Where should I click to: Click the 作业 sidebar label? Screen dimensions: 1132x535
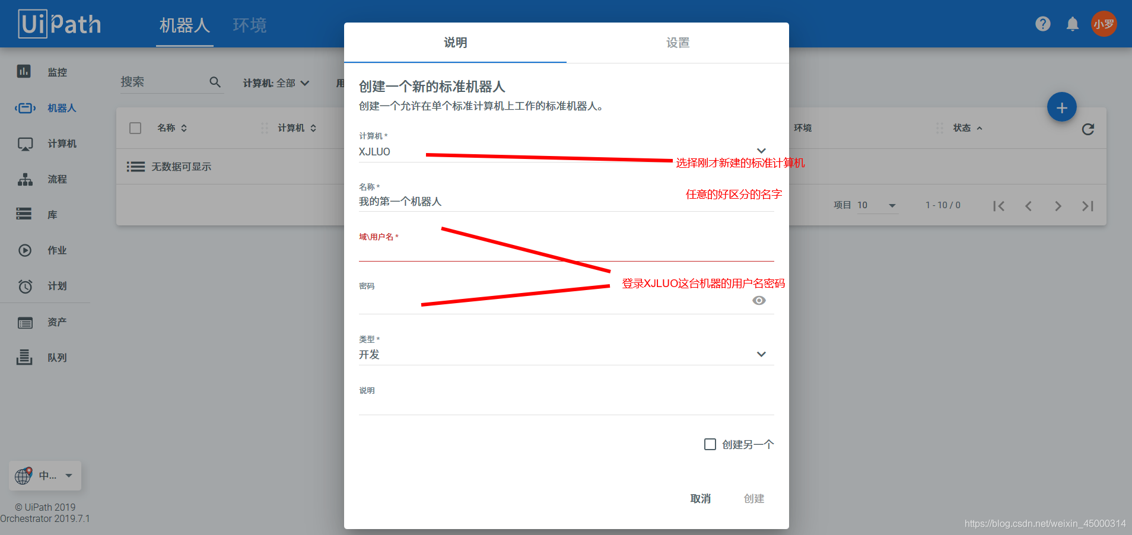(58, 250)
